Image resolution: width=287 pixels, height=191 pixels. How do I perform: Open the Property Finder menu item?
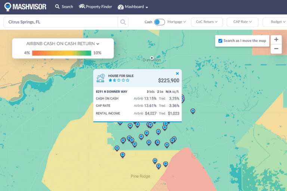click(x=95, y=7)
